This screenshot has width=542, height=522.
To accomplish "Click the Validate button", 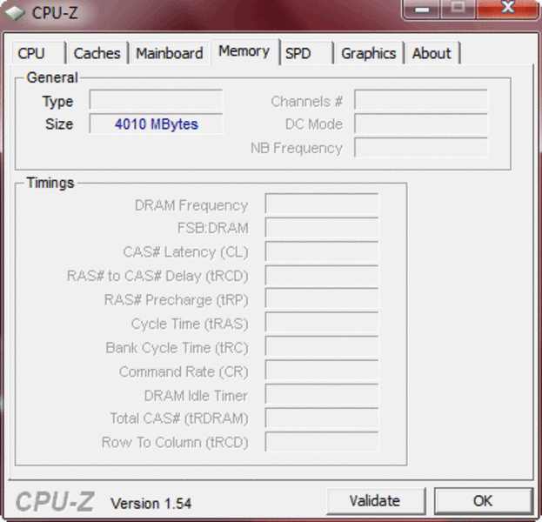I will point(376,500).
